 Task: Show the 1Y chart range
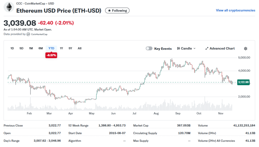tap(62, 48)
